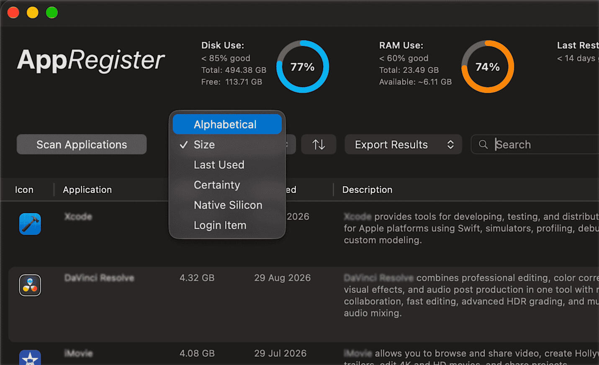
Task: Click the "RAM Use:" heading
Action: (x=401, y=45)
